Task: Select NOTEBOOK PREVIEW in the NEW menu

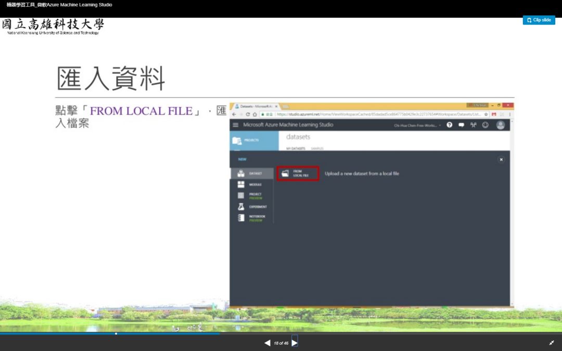Action: [252, 218]
